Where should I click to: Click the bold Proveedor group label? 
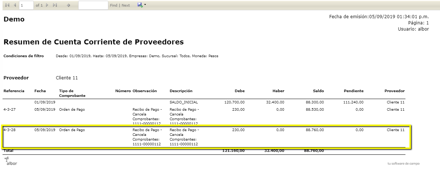(x=16, y=78)
